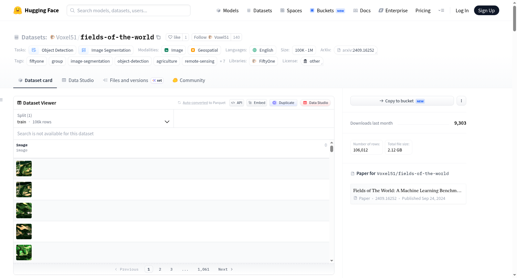Open Buckets in the top navigation

point(327,10)
